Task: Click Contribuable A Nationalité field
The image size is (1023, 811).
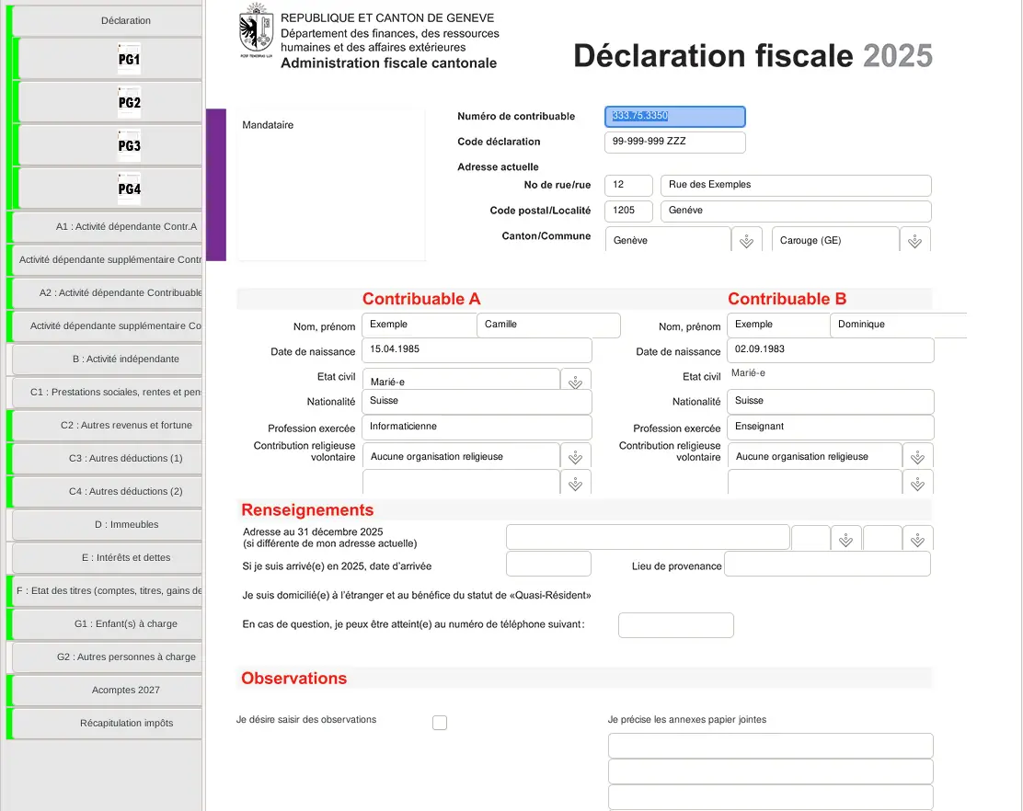Action: (477, 402)
